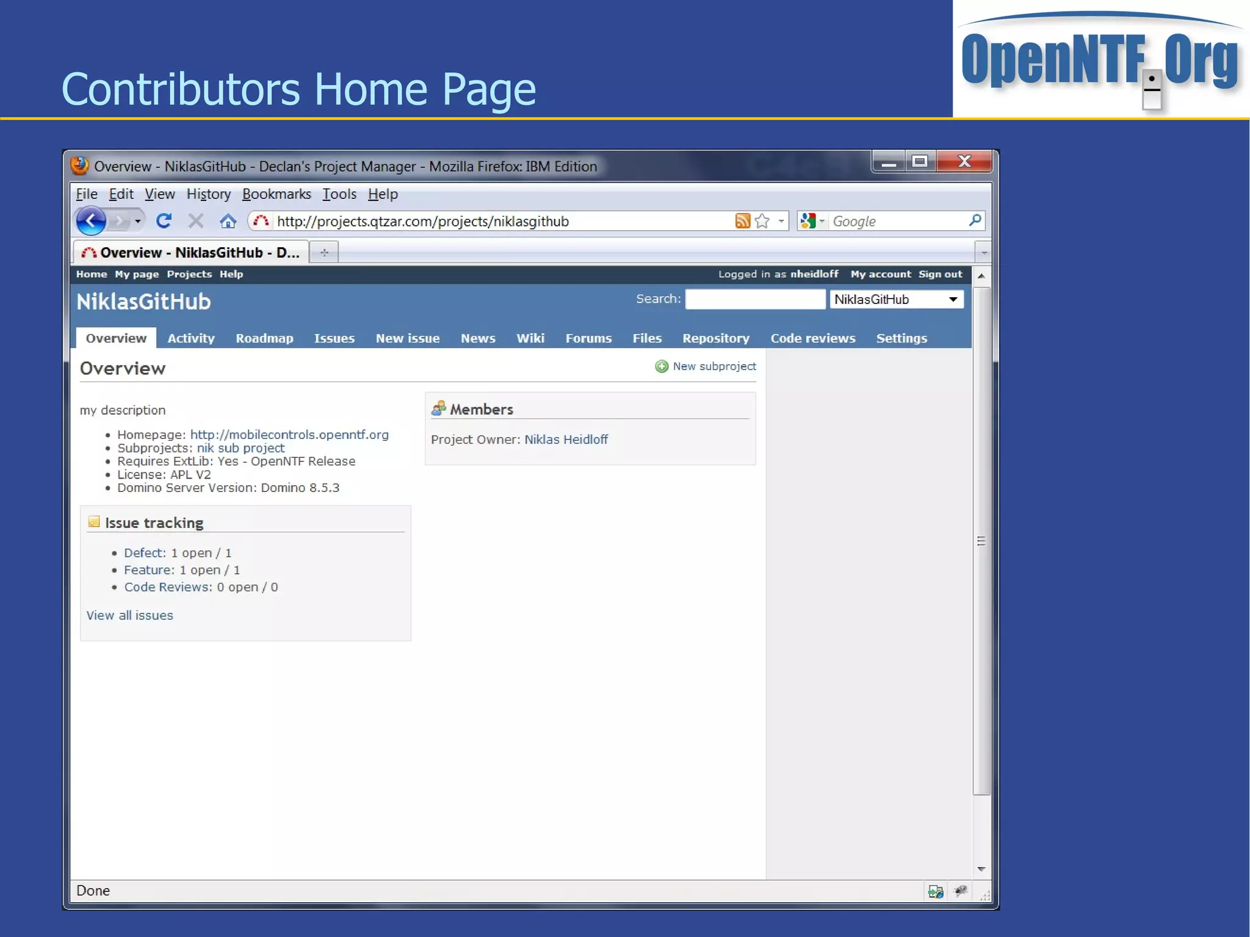Click the search magnifier icon
This screenshot has height=937, width=1250.
975,220
